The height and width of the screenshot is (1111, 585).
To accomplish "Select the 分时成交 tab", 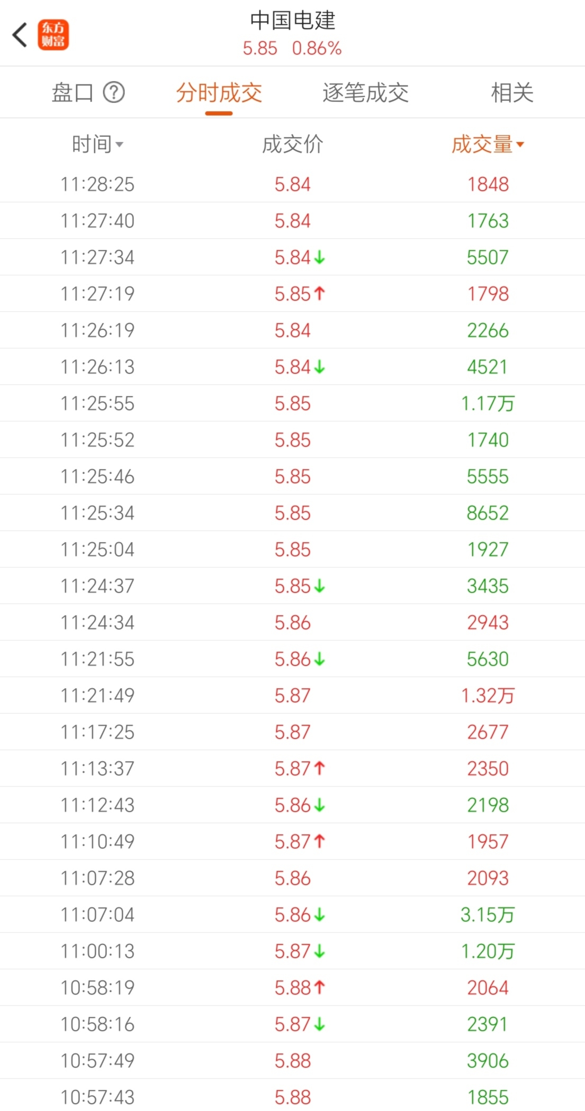I will coord(219,93).
